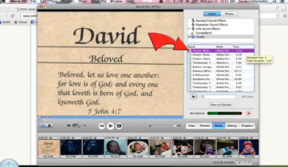Select the 3:29 Tchaikovsky track
Screen dimensions: 288x167
tap(221, 83)
